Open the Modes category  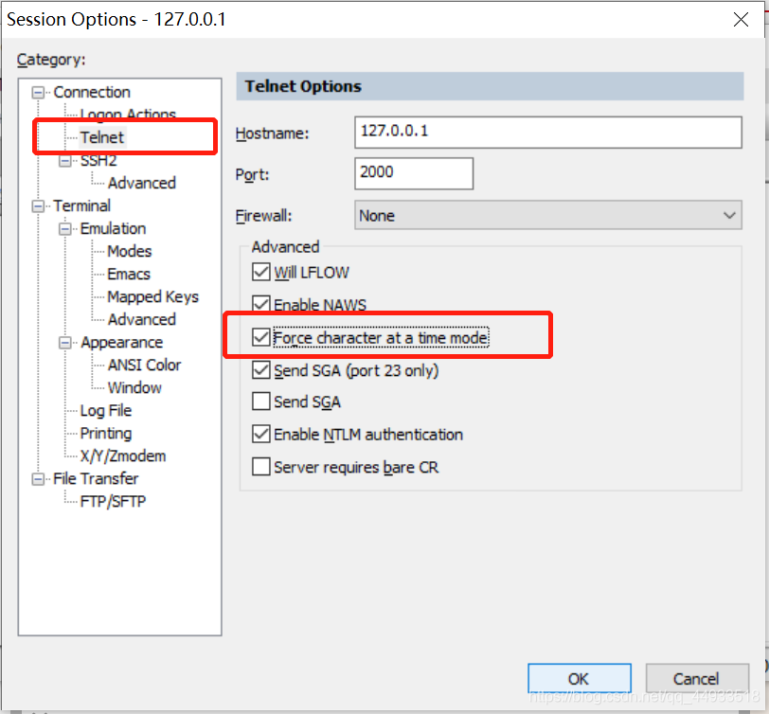click(130, 251)
